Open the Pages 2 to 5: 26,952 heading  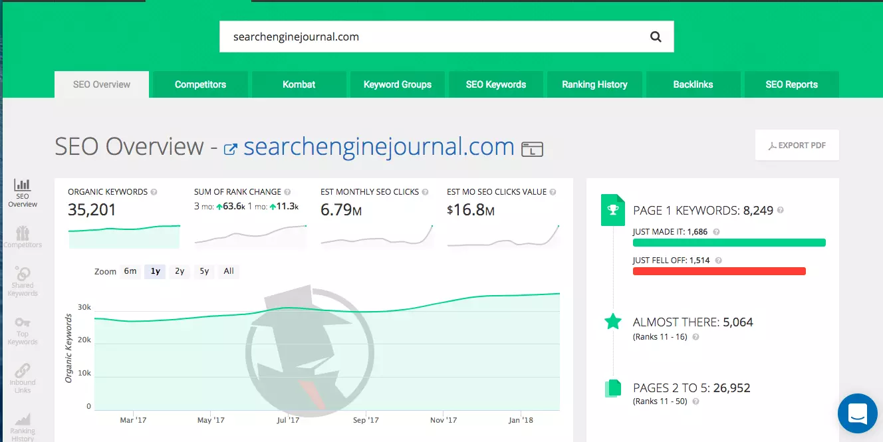coord(692,388)
